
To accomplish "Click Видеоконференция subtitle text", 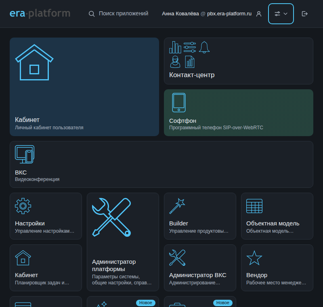I will (37, 179).
